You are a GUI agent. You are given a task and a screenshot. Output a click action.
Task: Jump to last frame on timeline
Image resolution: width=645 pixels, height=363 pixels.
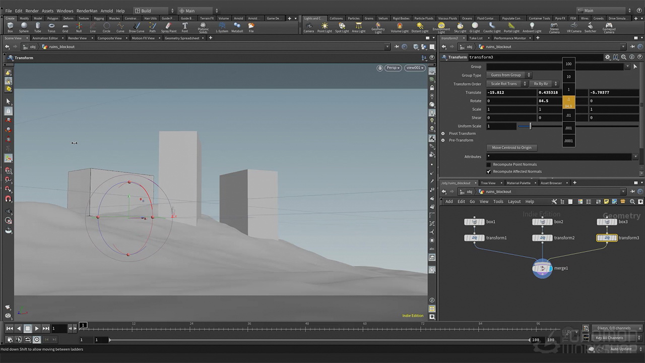coord(46,329)
